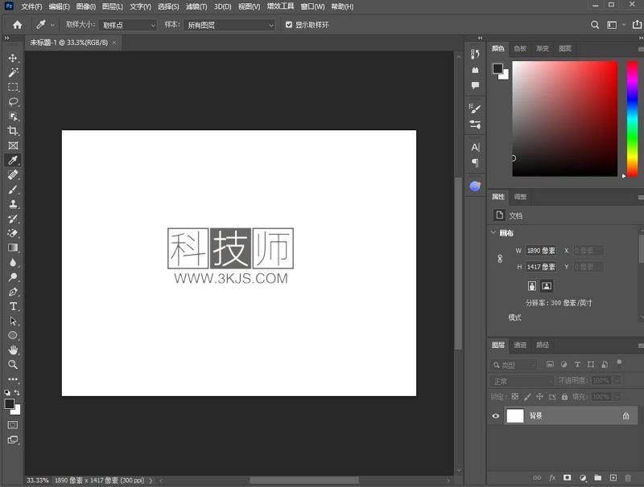Select the Move tool
Viewport: 644px width, 487px height.
[x=13, y=58]
